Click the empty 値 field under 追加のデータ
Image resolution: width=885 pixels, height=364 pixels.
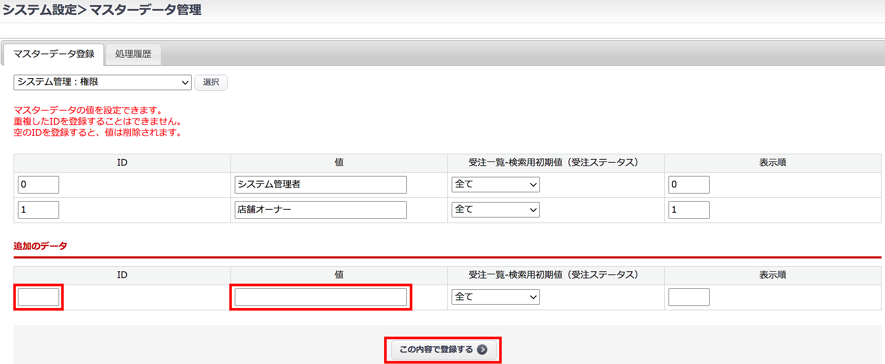320,297
